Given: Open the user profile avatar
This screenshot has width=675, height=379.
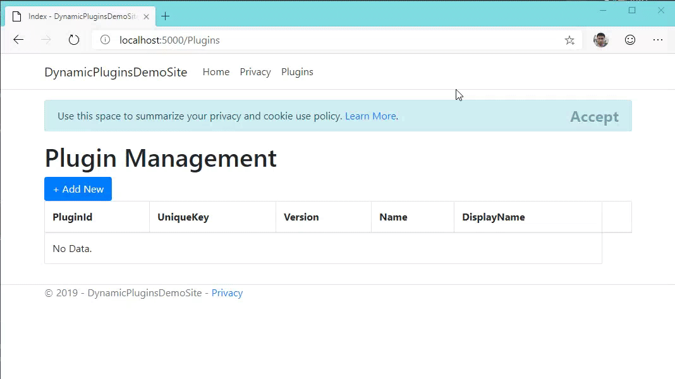Looking at the screenshot, I should [x=600, y=40].
